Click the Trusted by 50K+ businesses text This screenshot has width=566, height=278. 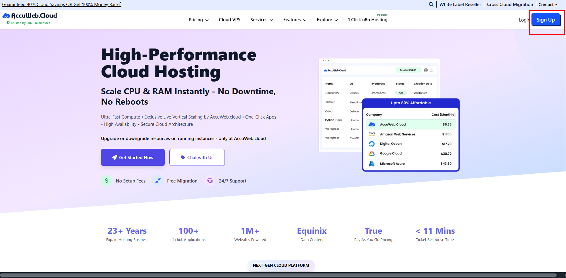click(30, 23)
